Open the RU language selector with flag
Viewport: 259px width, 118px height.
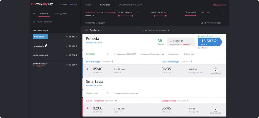(x=74, y=5)
